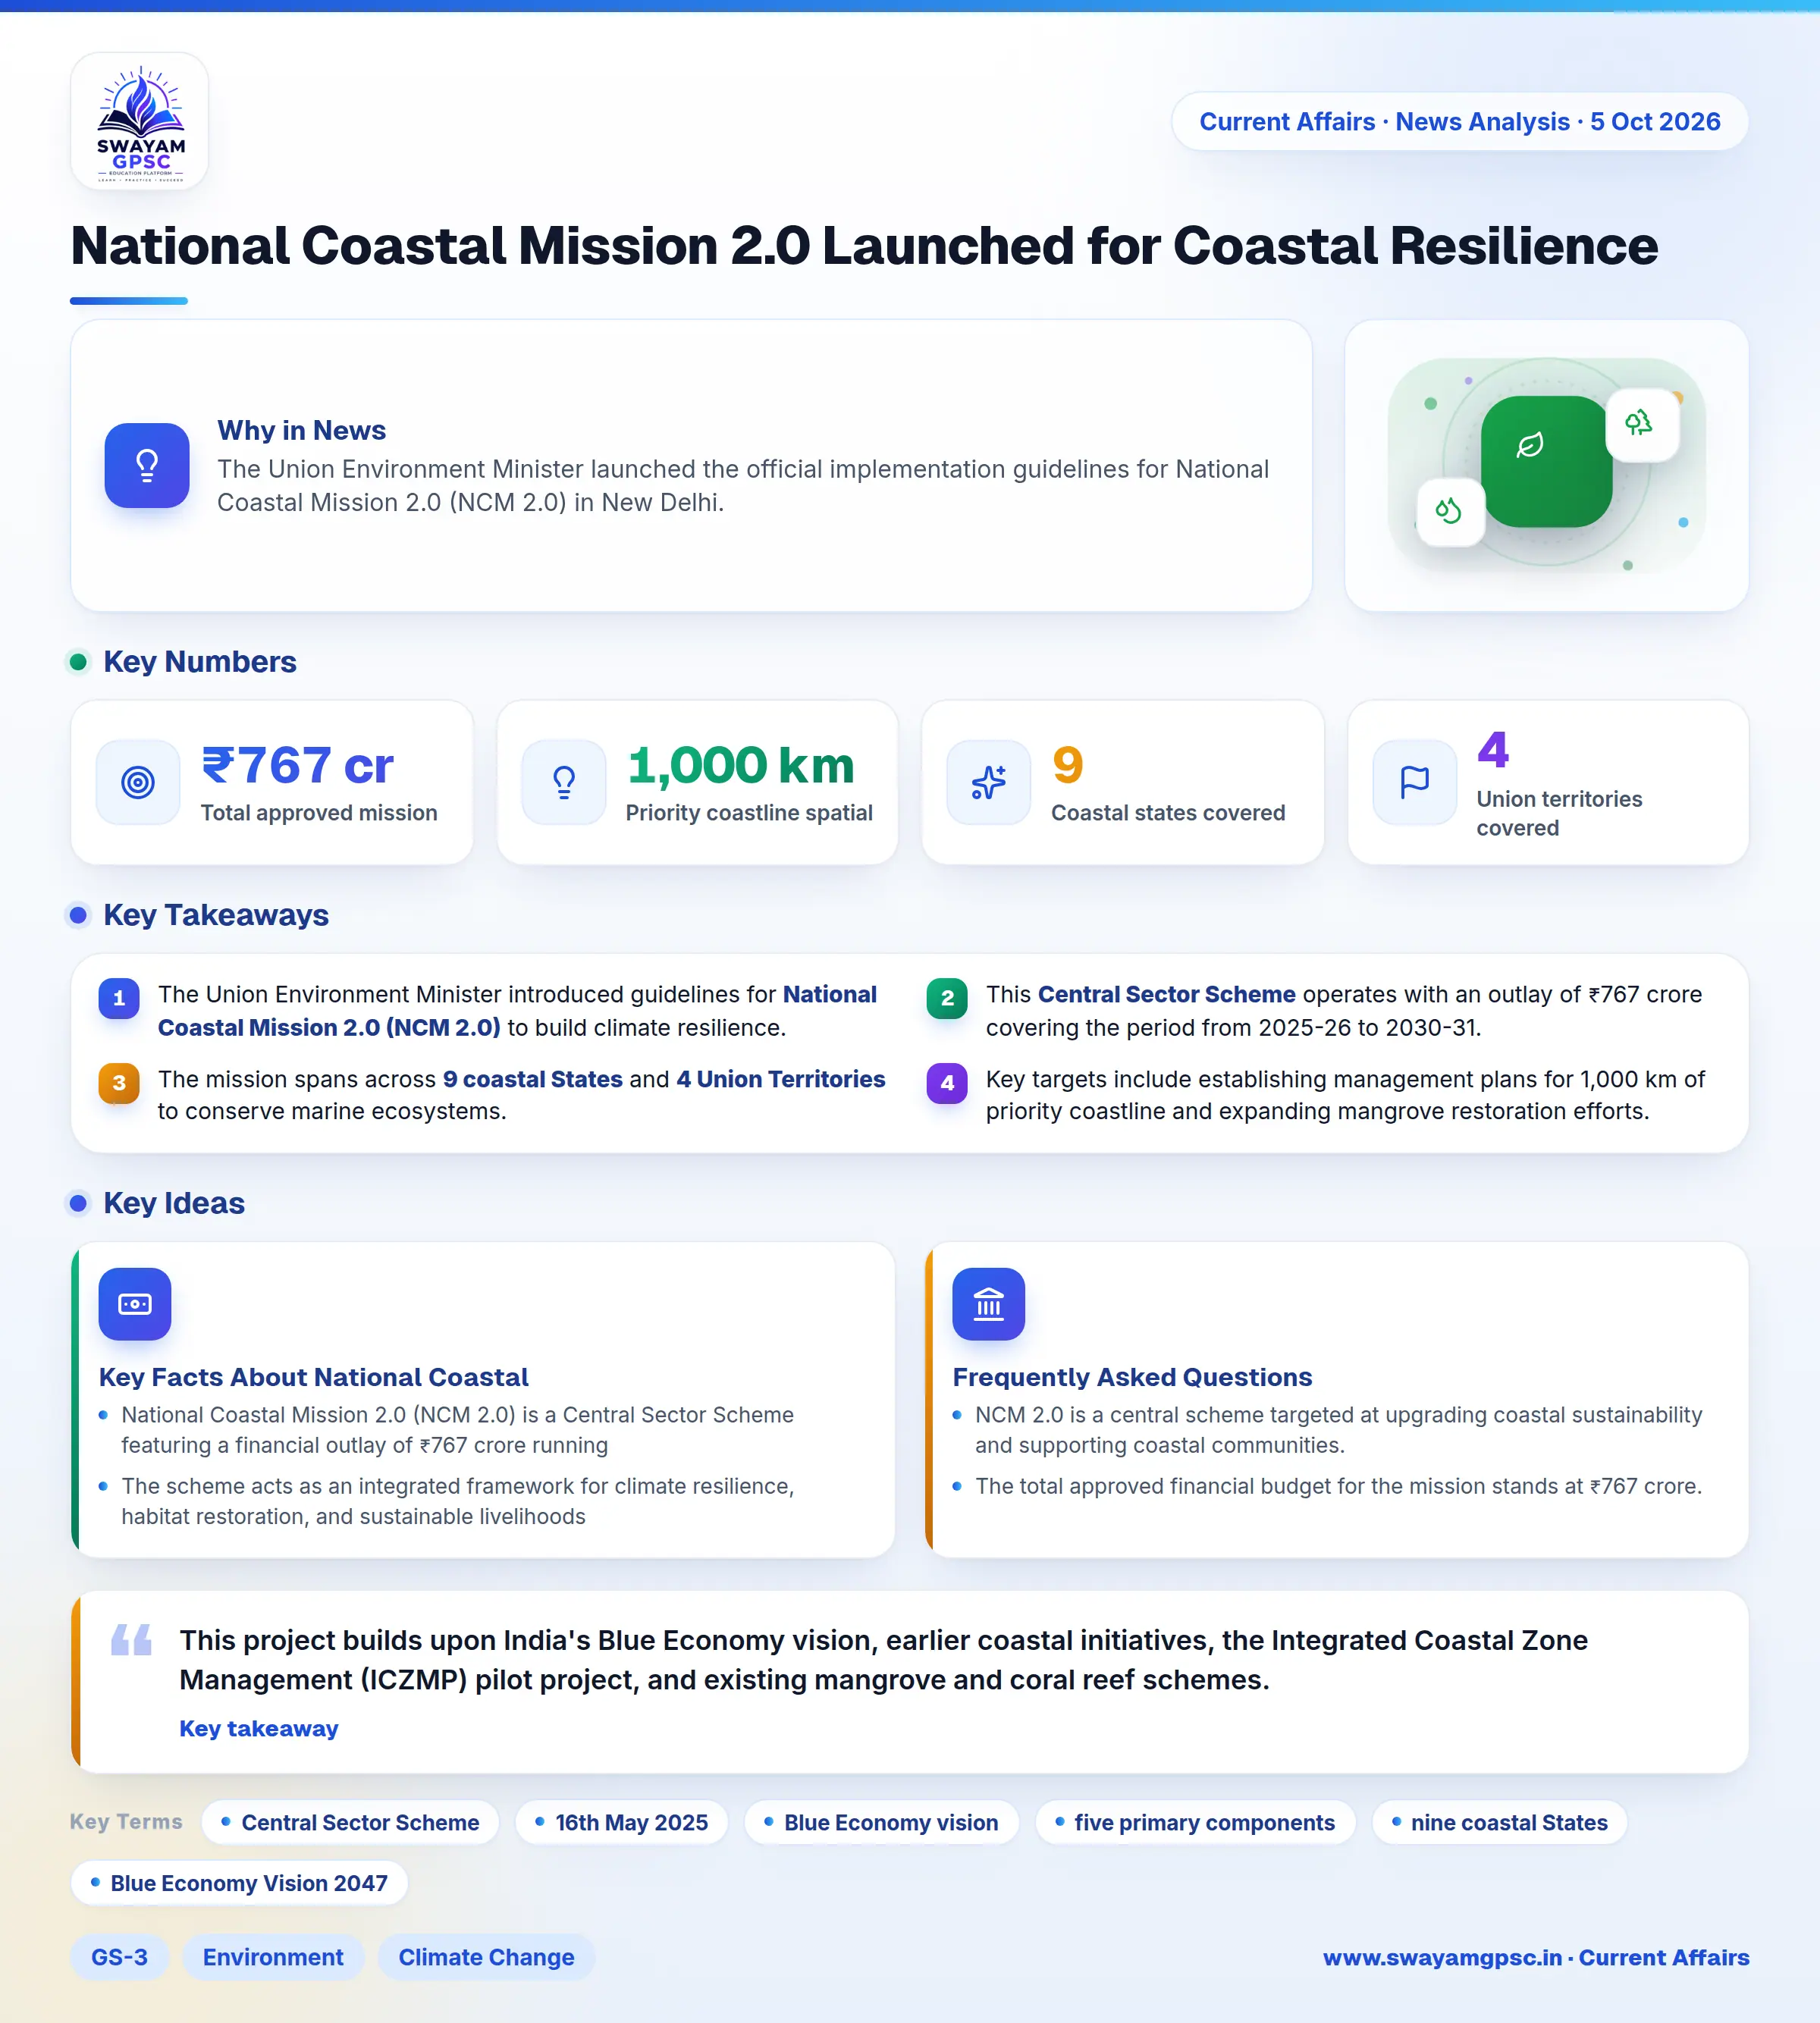
Task: Click the Key takeaway label under the quote
Action: [259, 1728]
